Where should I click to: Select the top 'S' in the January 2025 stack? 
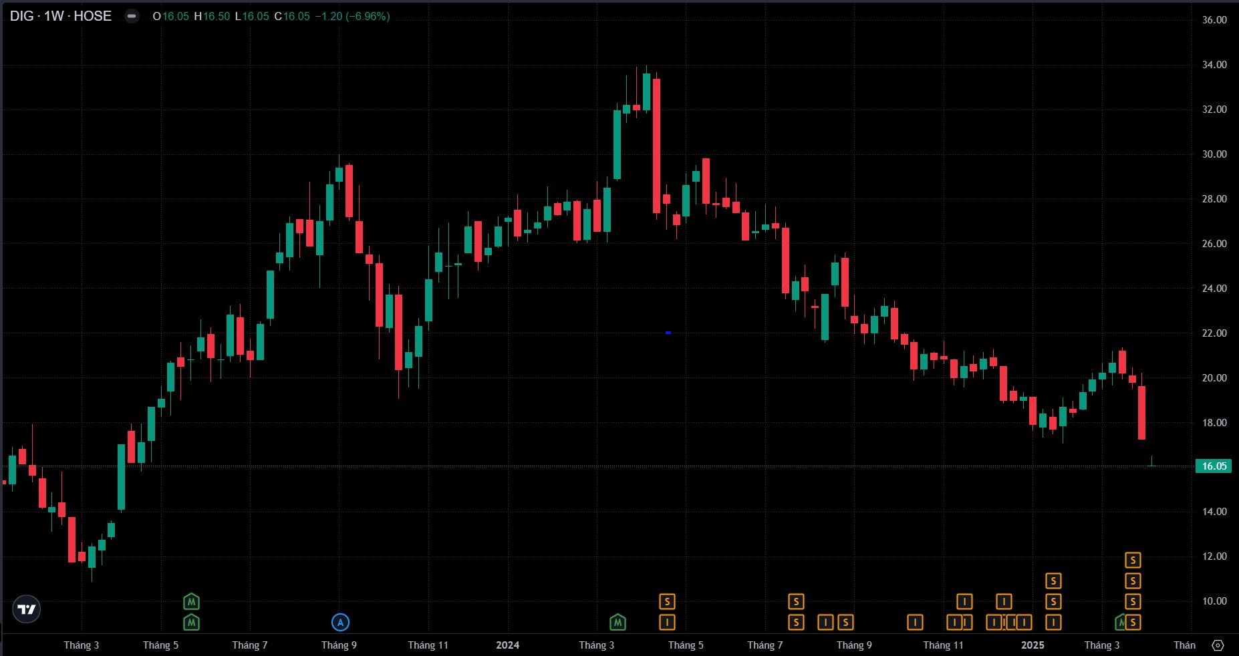(x=1053, y=581)
